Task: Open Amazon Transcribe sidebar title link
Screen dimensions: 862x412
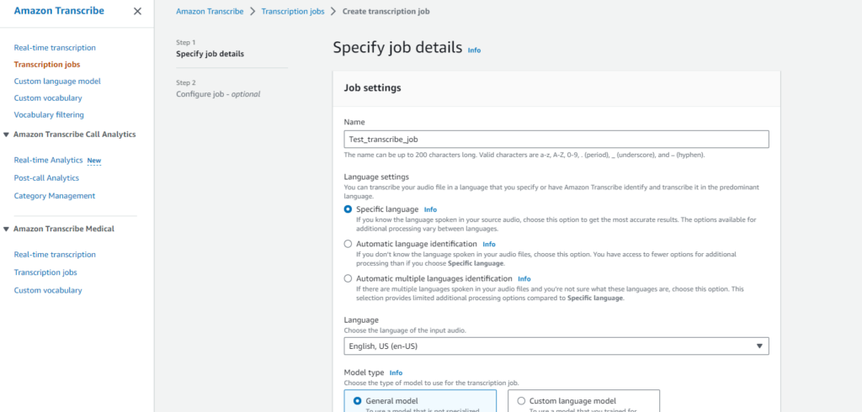Action: (x=59, y=11)
